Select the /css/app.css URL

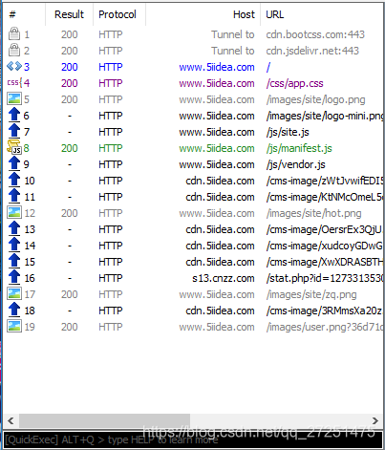coord(294,83)
